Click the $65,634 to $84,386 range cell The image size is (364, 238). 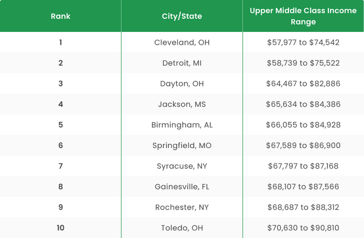pyautogui.click(x=303, y=104)
